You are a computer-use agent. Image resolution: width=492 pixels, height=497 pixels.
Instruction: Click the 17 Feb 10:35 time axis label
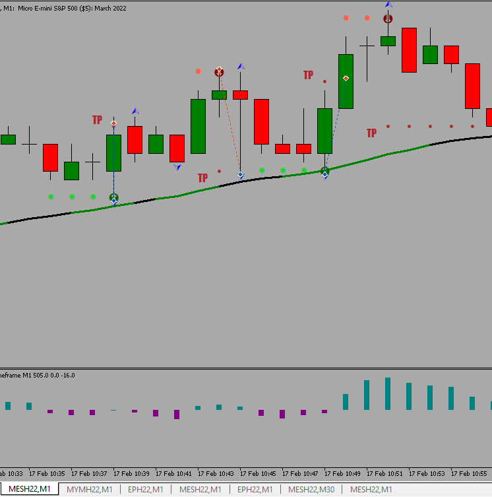pos(47,473)
